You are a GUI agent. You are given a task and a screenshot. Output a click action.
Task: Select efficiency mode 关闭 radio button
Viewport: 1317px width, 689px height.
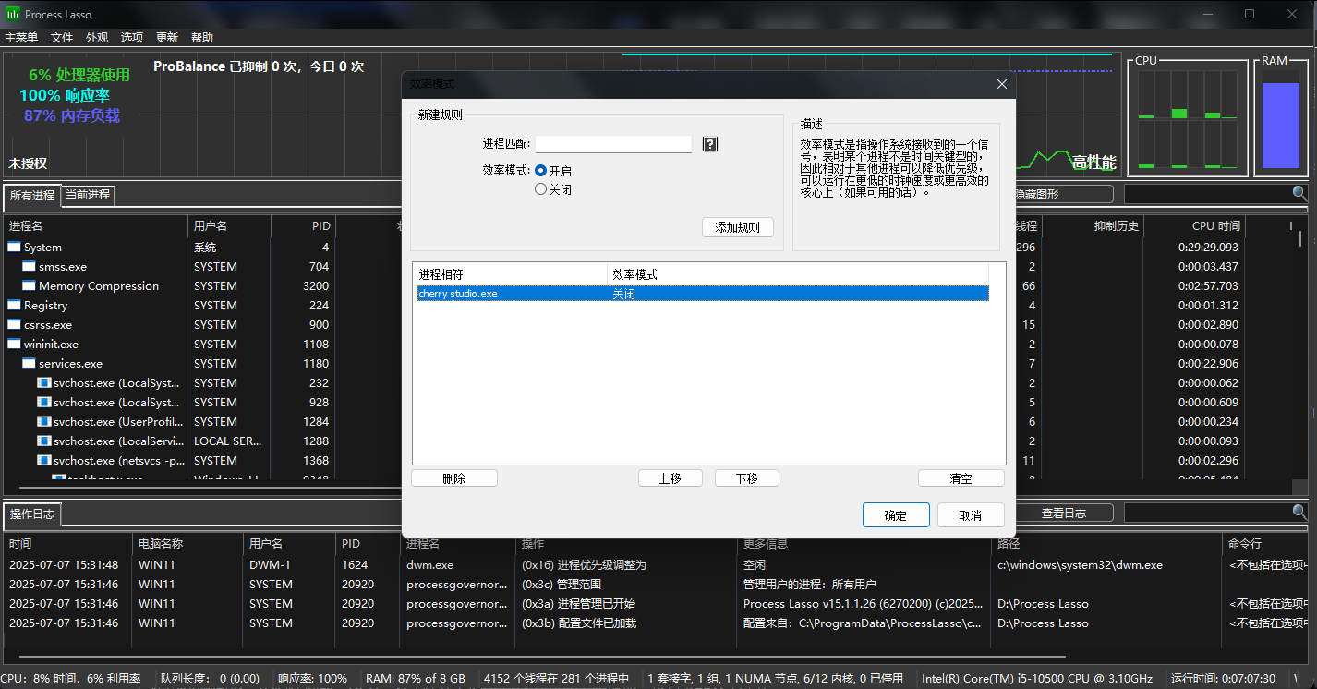[541, 189]
